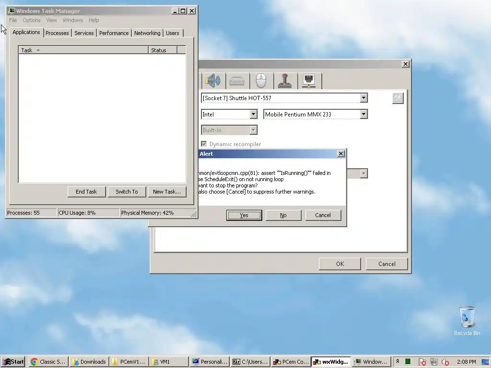Sort by the Status column header
491x368 pixels.
pyautogui.click(x=163, y=50)
